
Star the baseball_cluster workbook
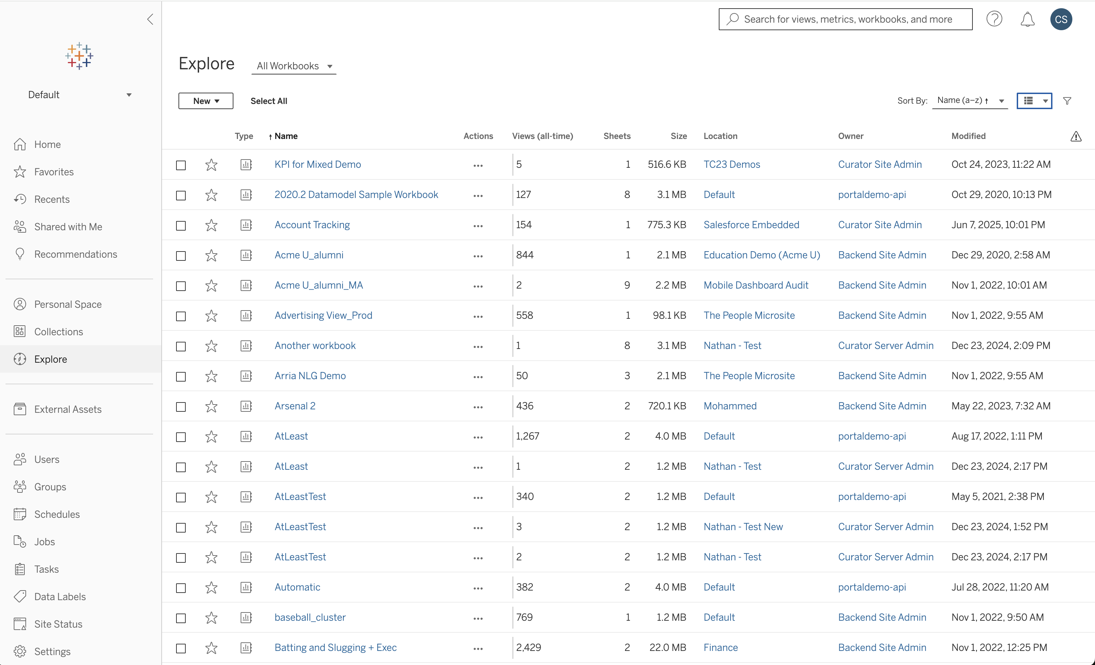coord(211,618)
